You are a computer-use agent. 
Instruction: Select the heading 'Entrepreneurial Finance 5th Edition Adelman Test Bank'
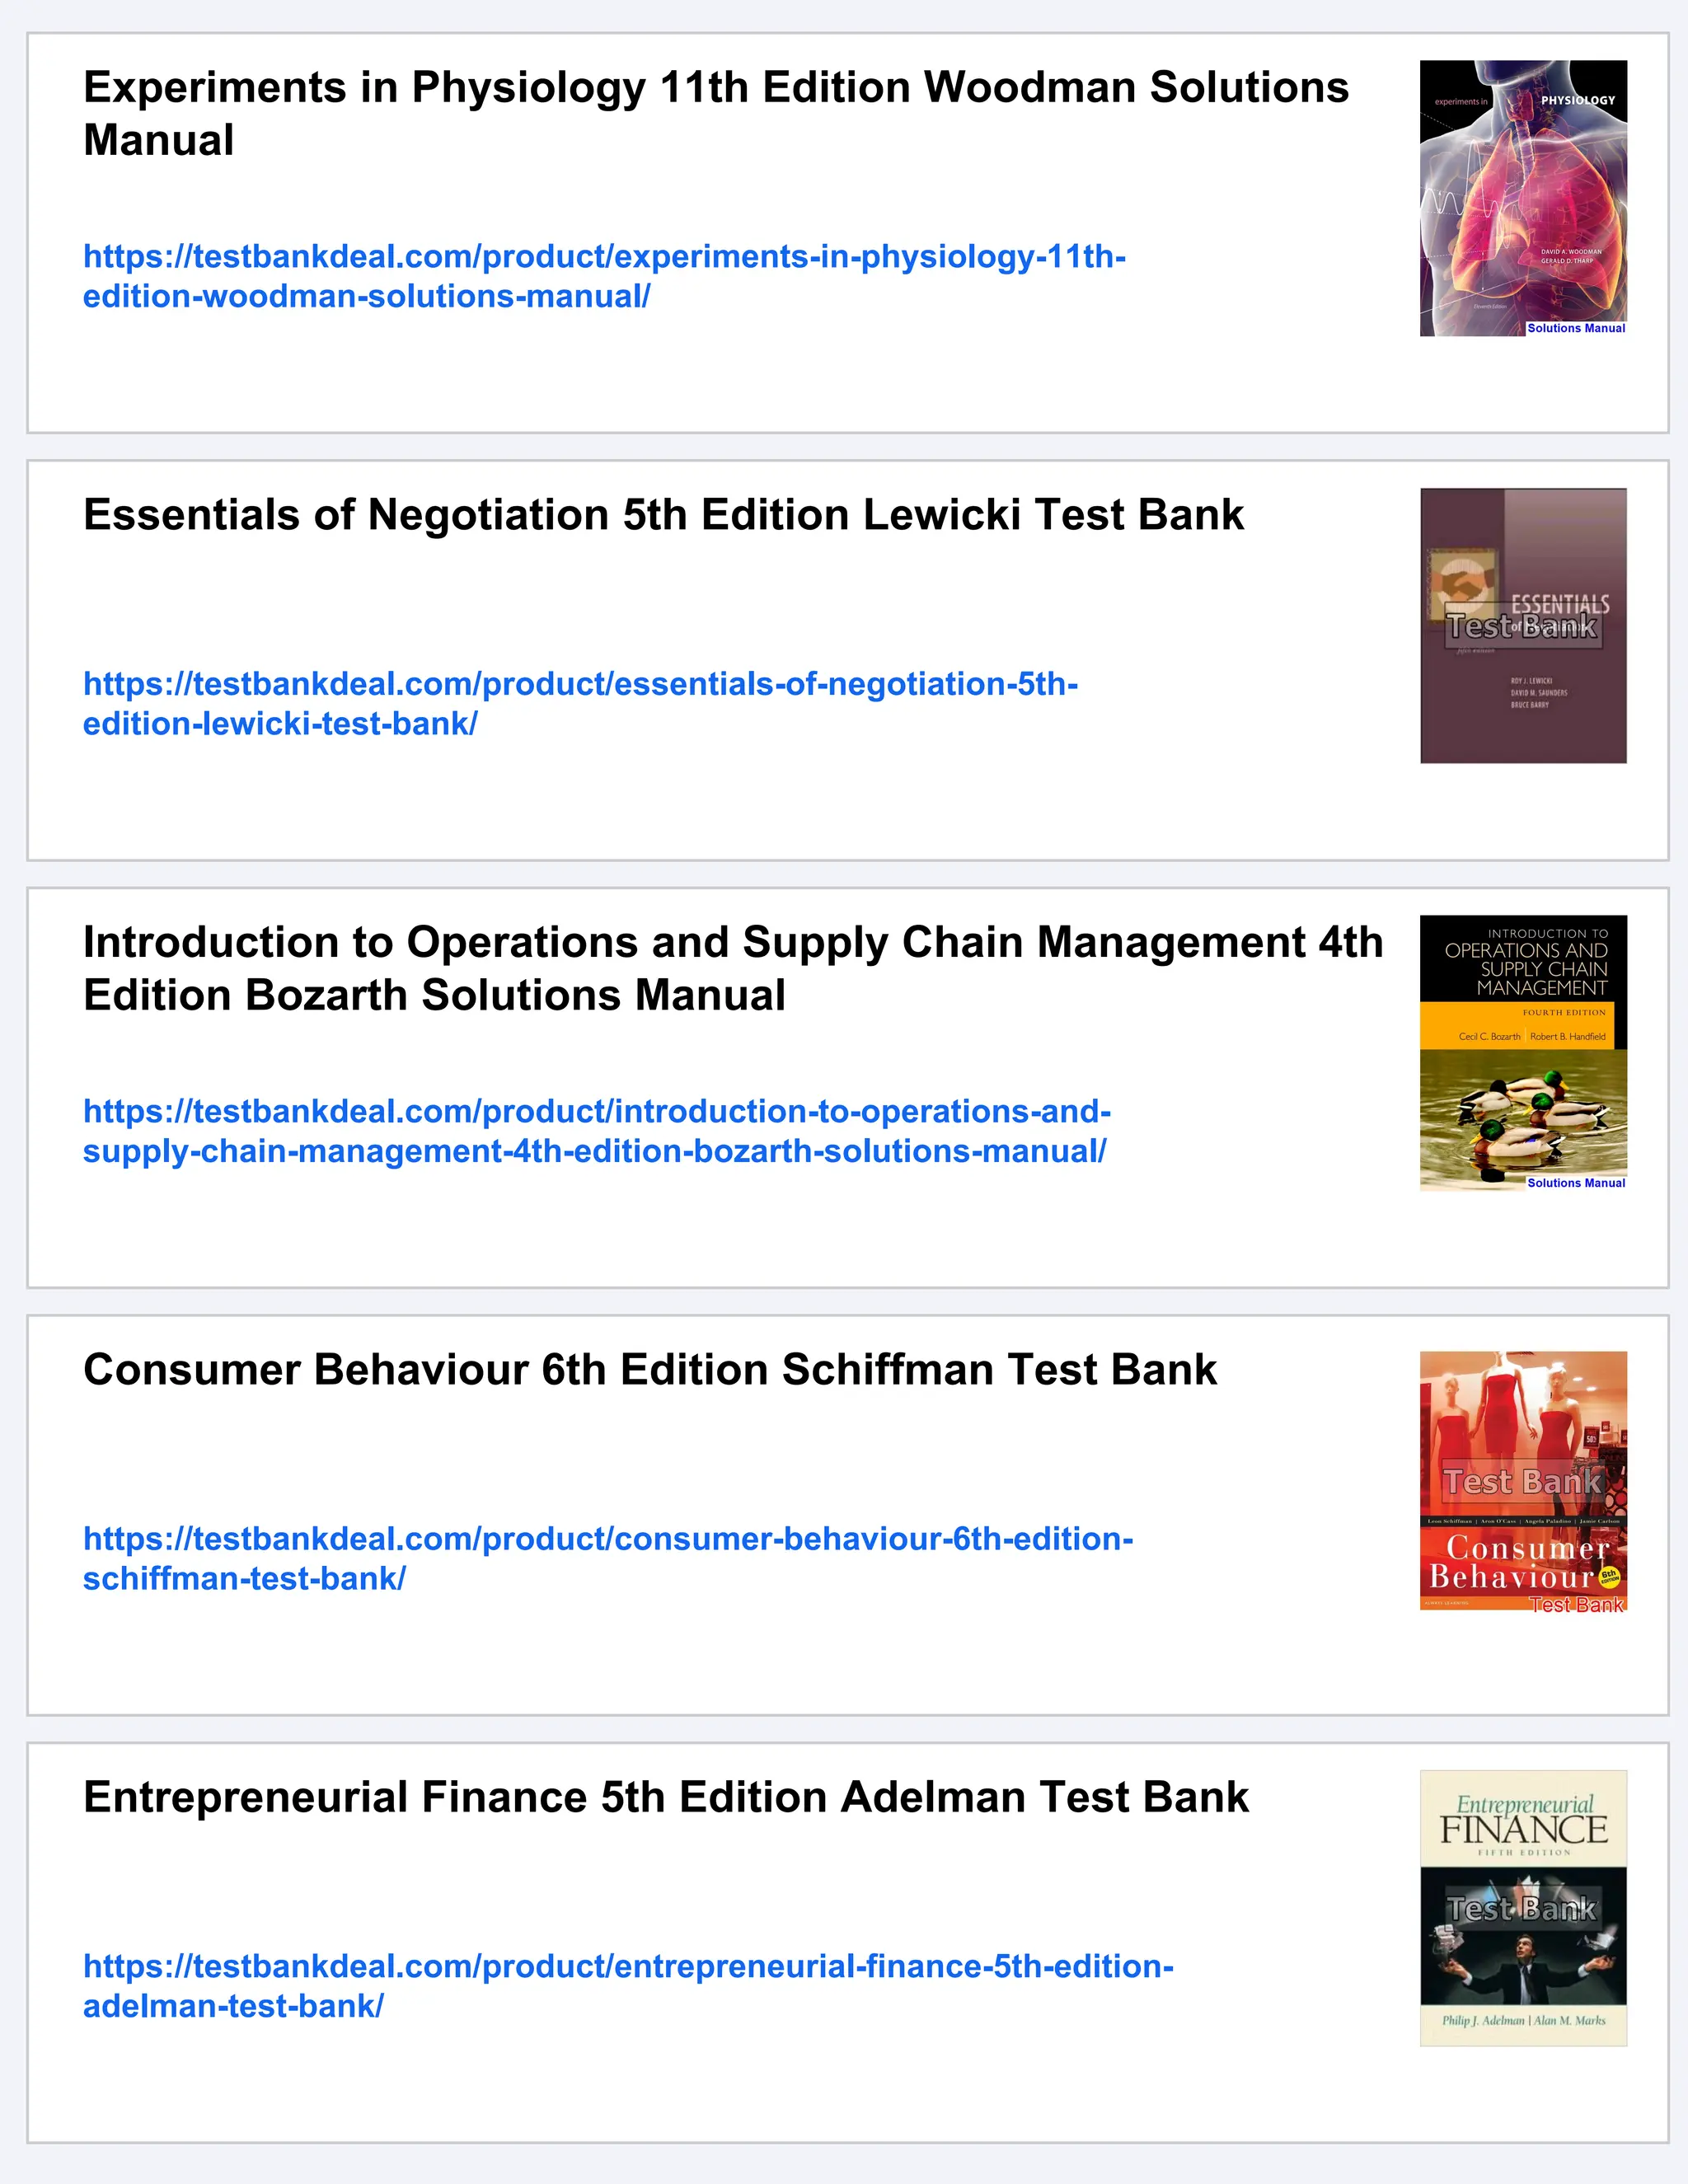pos(666,1797)
